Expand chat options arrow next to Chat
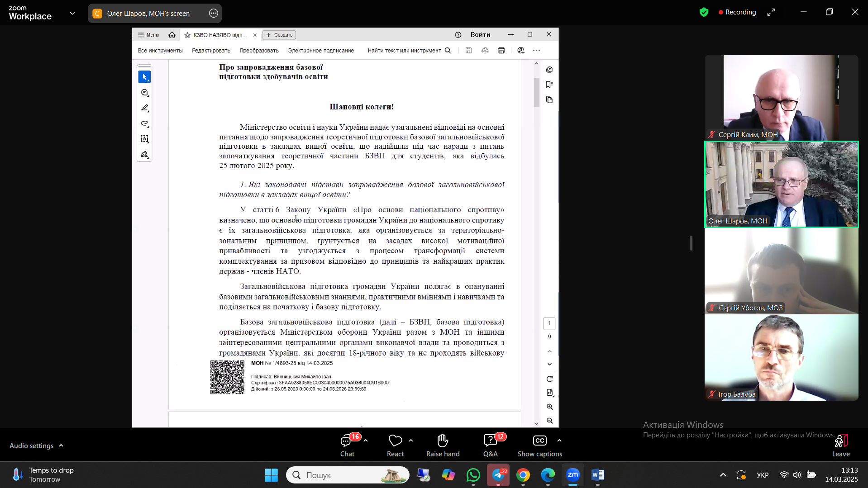868x488 pixels. pos(366,440)
